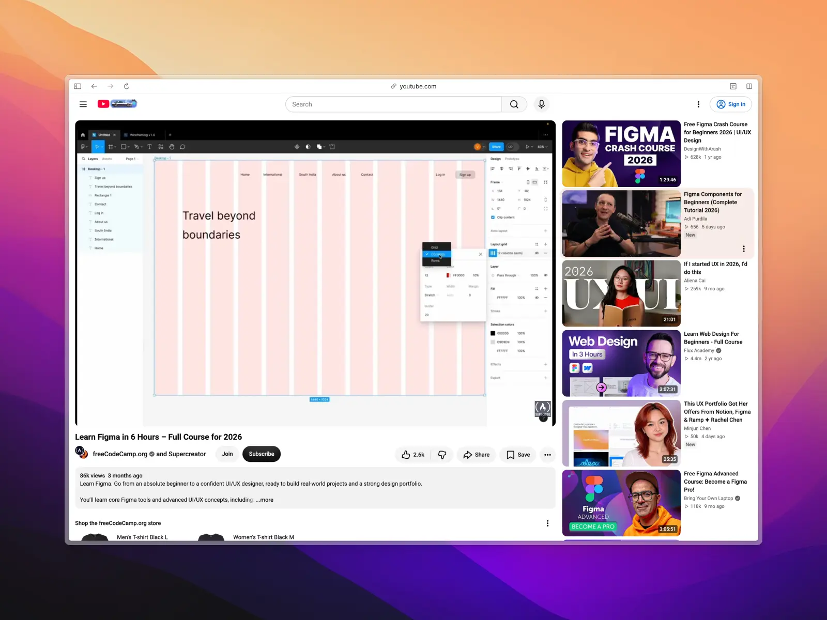Open Free Figma Crash Course thumbnail
This screenshot has height=620, width=827.
tap(621, 153)
